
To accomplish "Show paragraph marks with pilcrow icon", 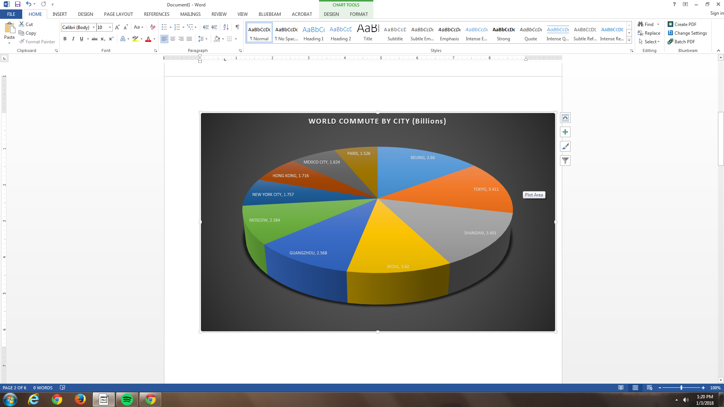I will (237, 27).
